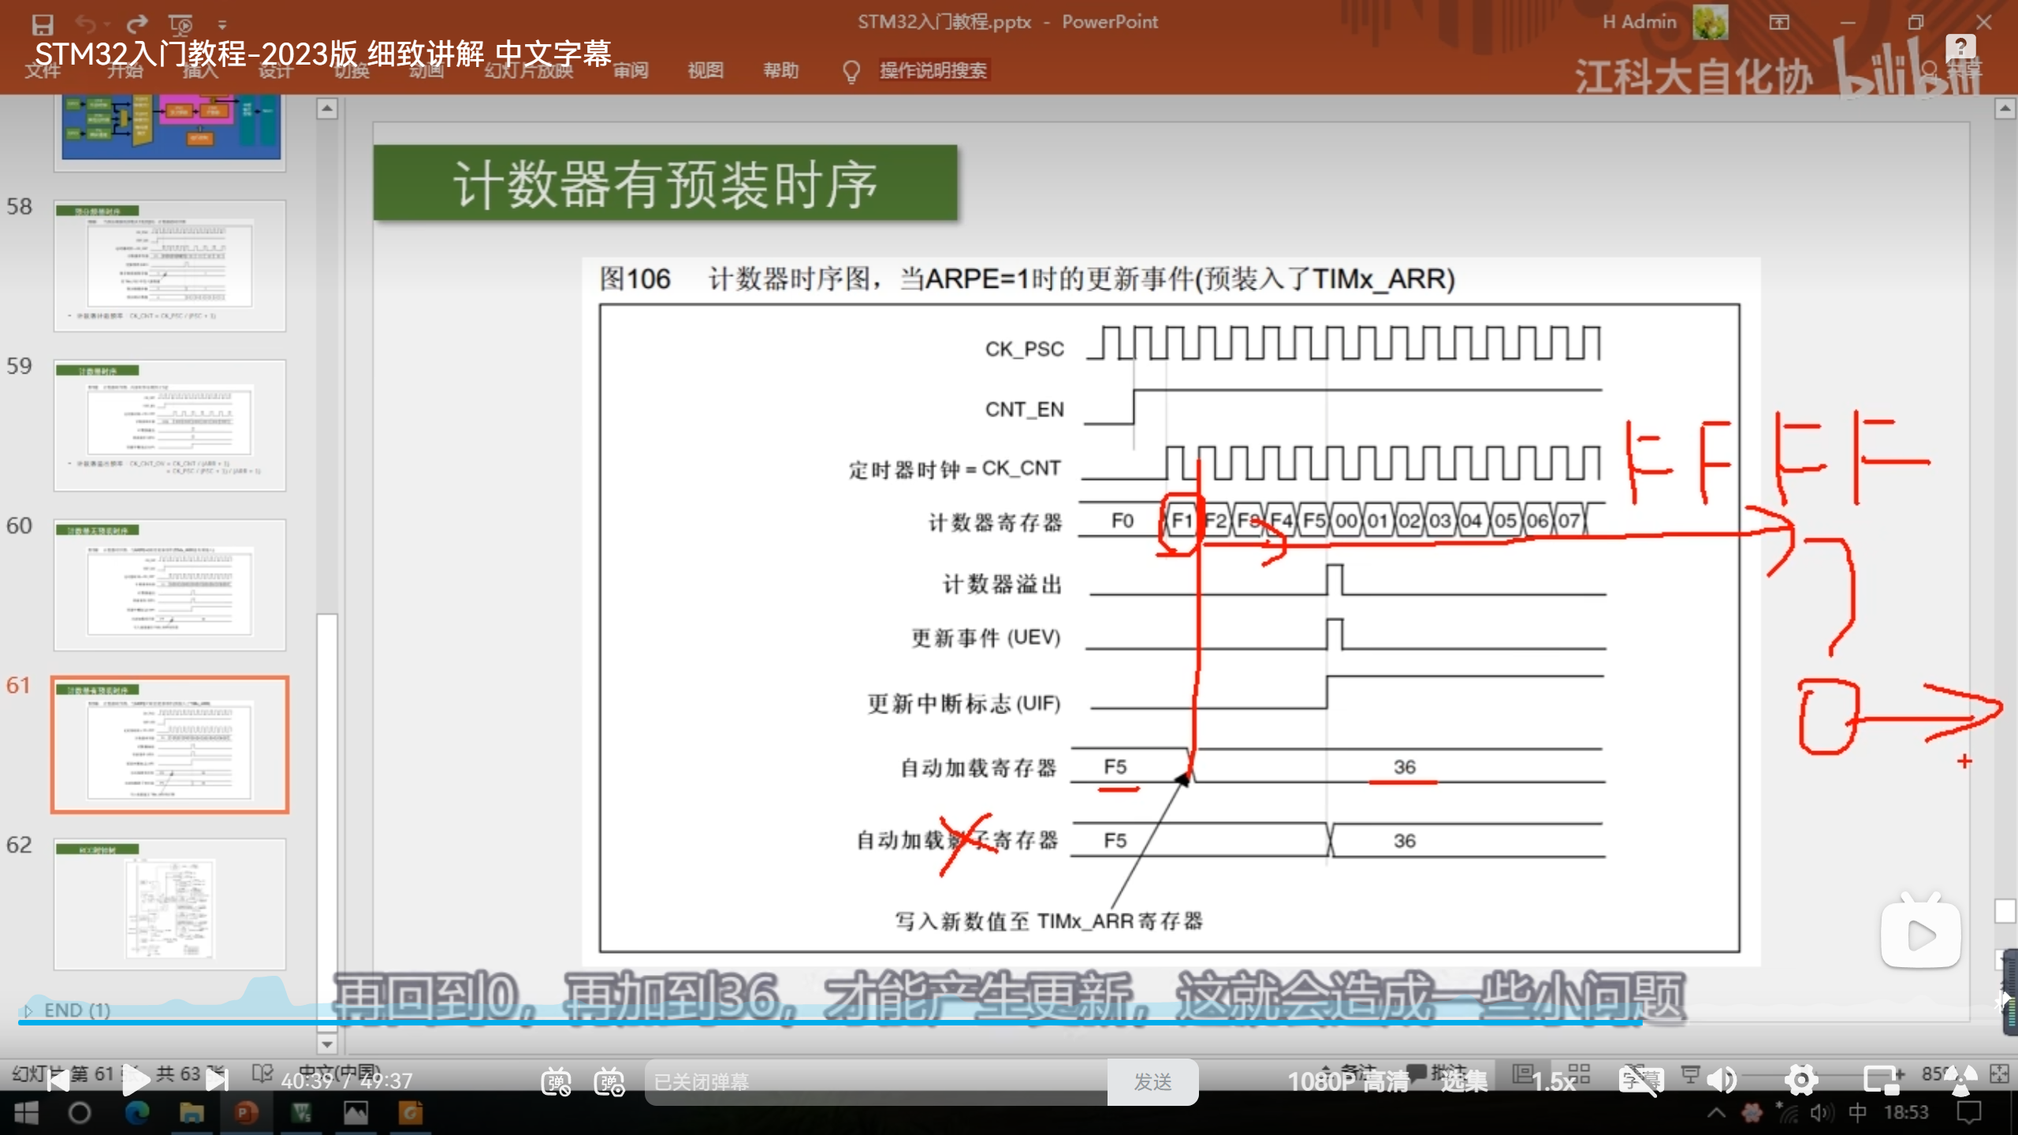Screen dimensions: 2018x1135
Task: Toggle the 字幕 subtitle button
Action: coord(1641,1081)
